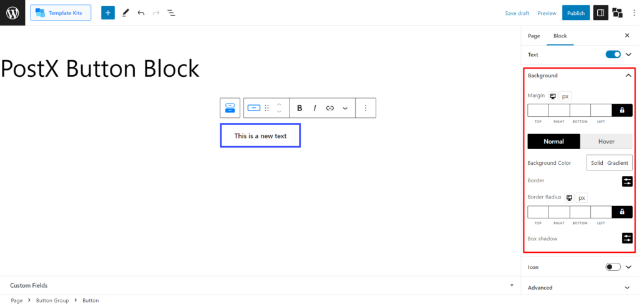
Task: Click the Margin BOTTOM input field
Action: 580,110
